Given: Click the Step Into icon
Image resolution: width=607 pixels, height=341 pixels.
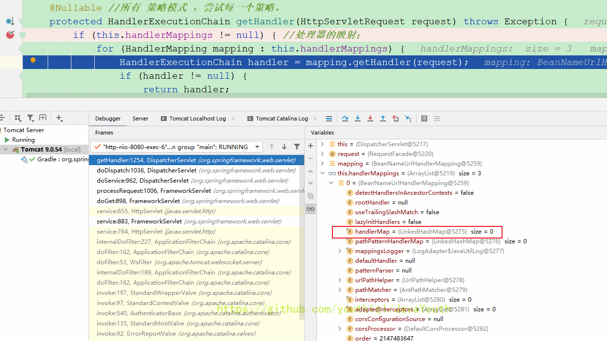Looking at the screenshot, I should 358,119.
